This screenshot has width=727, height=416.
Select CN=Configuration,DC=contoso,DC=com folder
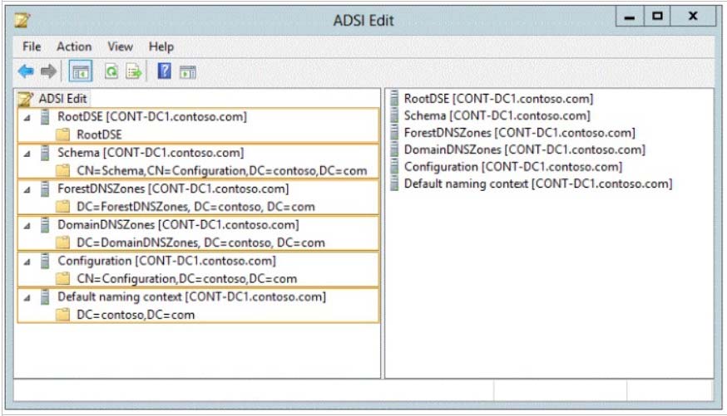pos(187,279)
